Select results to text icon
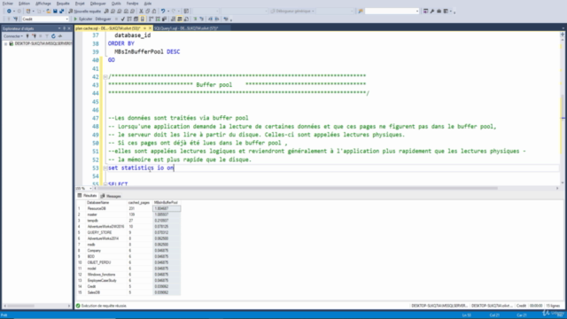 [173, 19]
